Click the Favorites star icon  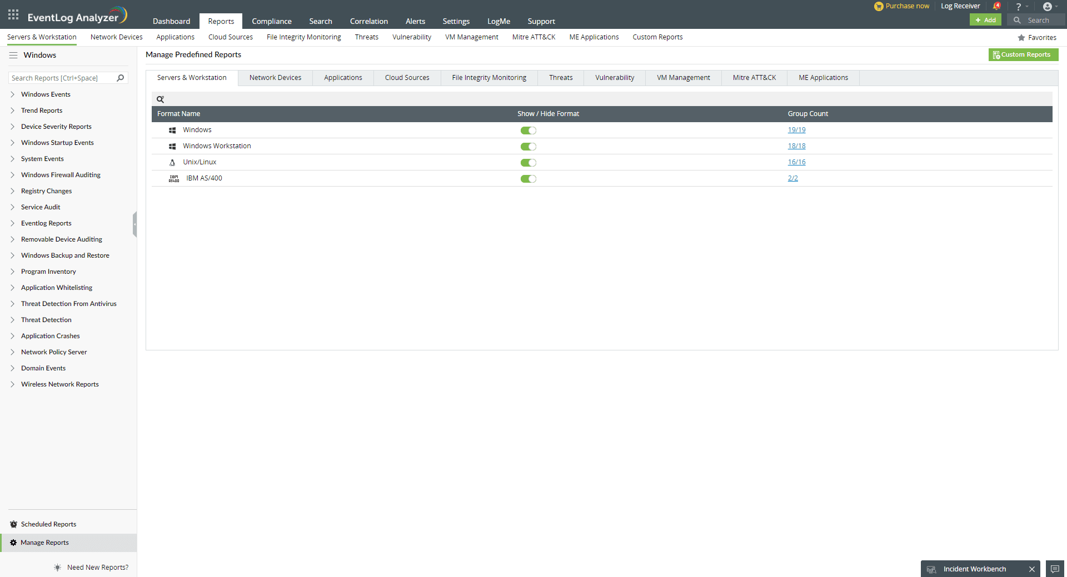[x=1021, y=38]
